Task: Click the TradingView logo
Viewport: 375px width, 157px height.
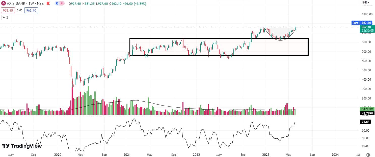Action: click(22, 146)
